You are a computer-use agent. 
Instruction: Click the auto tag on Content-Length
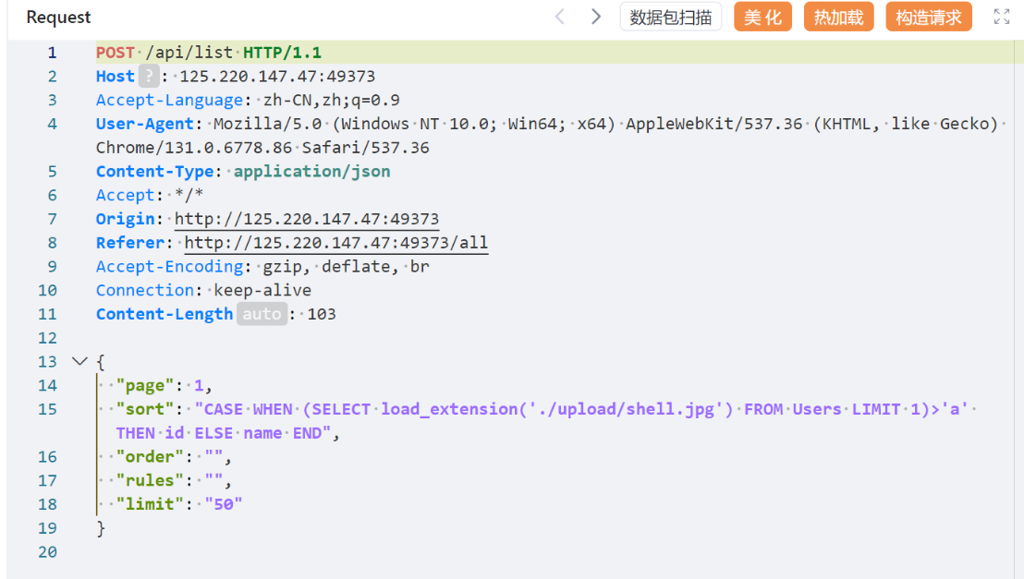[262, 314]
